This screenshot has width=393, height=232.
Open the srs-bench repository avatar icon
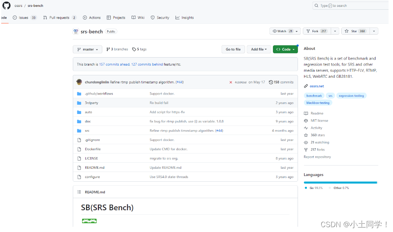click(76, 31)
